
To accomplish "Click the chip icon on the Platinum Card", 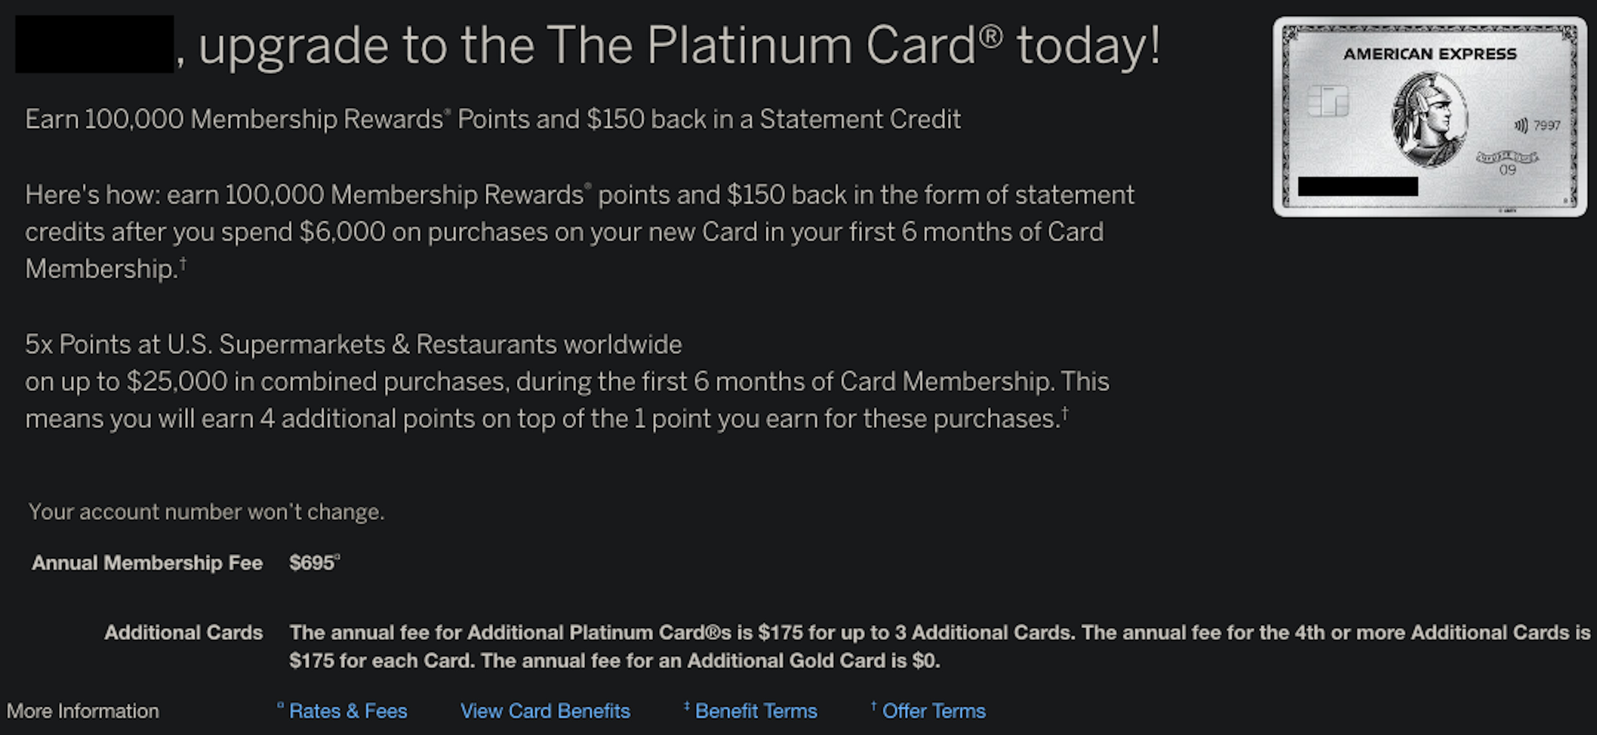I will tap(1327, 101).
